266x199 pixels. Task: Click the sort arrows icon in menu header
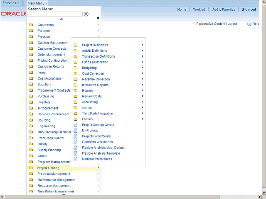coord(98,18)
